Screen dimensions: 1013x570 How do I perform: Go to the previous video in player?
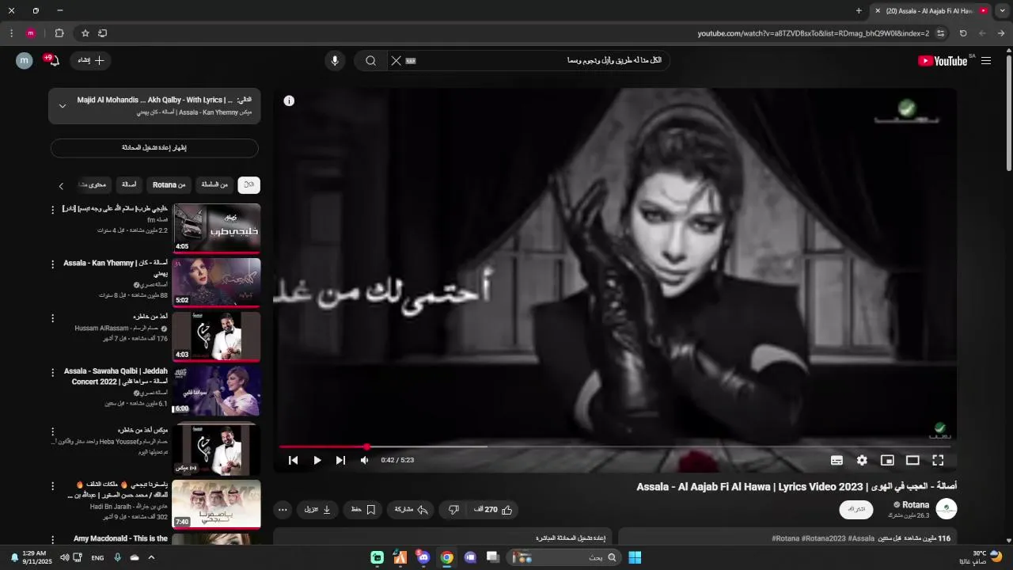(x=293, y=460)
